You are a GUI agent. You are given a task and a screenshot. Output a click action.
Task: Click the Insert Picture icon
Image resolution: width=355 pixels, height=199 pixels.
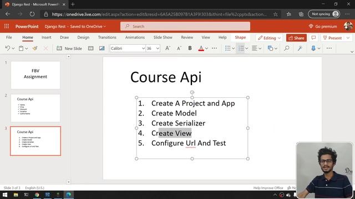pos(102,48)
